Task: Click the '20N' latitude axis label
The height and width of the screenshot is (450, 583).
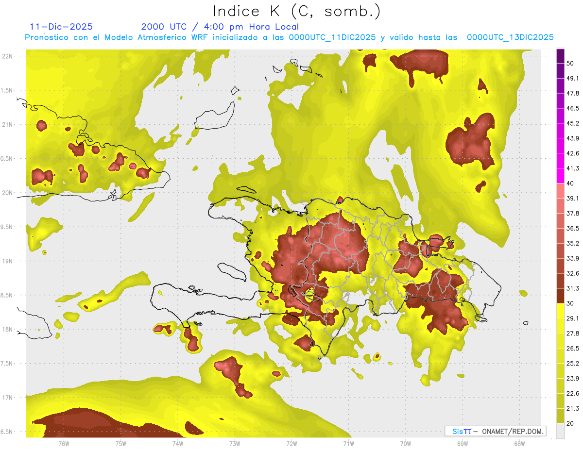Action: pos(7,193)
